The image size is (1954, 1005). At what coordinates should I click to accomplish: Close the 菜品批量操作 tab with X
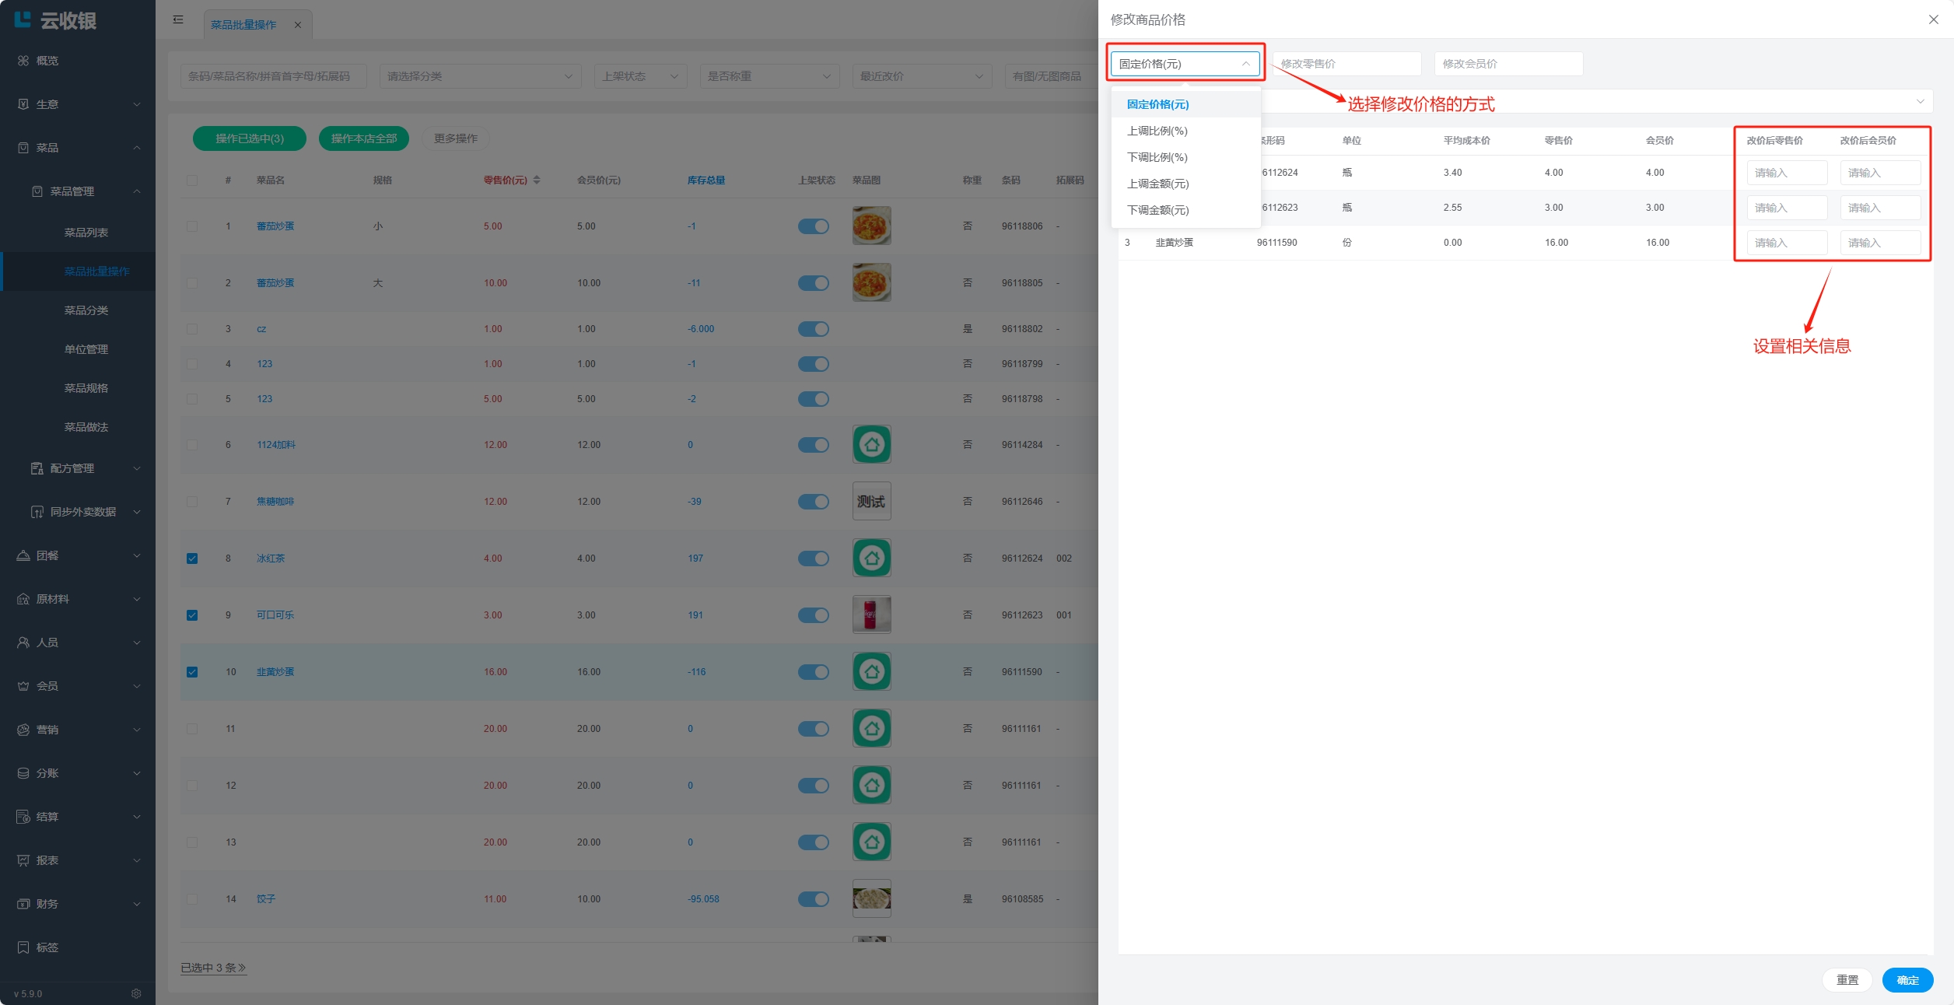point(298,25)
